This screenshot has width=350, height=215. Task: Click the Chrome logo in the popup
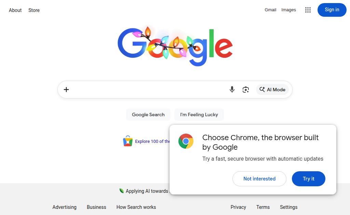[186, 141]
